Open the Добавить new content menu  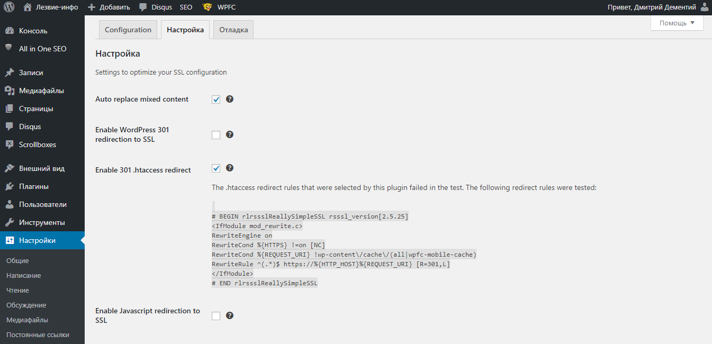point(109,7)
